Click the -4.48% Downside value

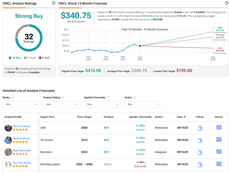click(x=140, y=164)
